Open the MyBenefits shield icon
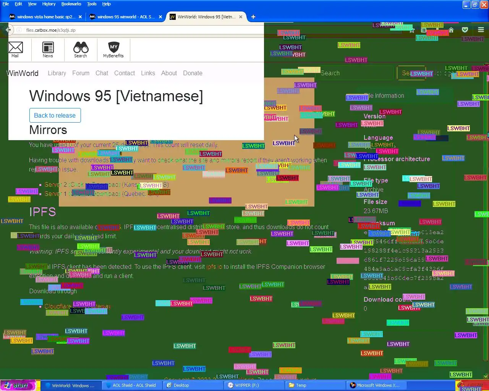489x391 pixels. click(113, 50)
